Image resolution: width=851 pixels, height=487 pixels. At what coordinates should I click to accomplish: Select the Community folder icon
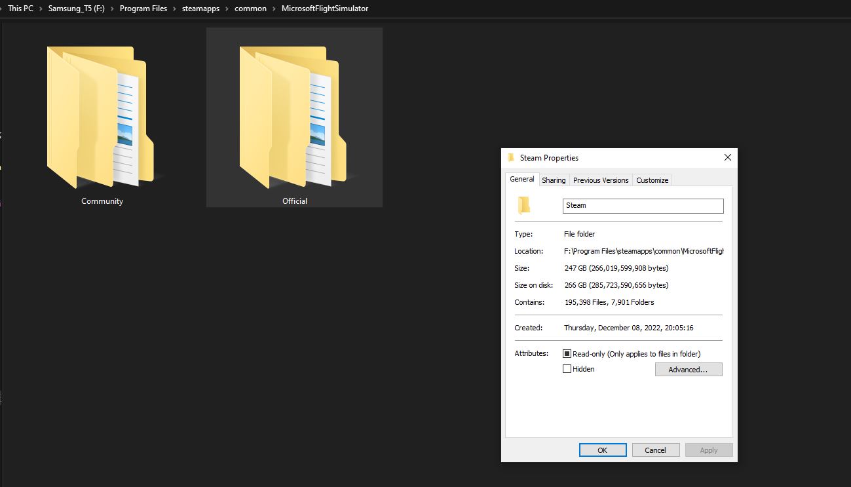[x=102, y=117]
